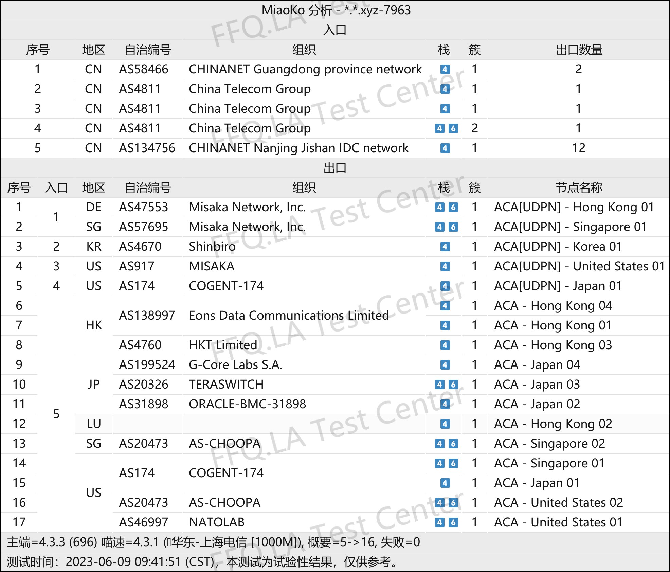Click the IPv6 badge in the TERASWITCH row
Screen dimensions: 670x572
(453, 385)
